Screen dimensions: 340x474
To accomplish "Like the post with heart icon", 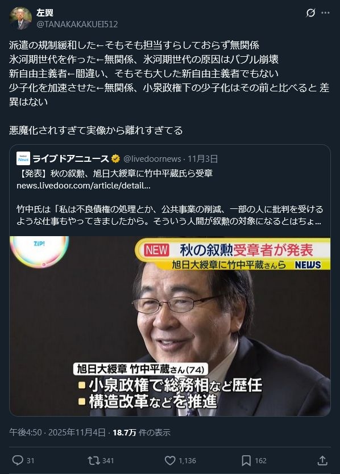I will point(170,460).
